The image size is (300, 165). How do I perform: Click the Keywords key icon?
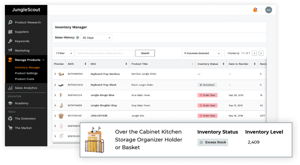10,41
